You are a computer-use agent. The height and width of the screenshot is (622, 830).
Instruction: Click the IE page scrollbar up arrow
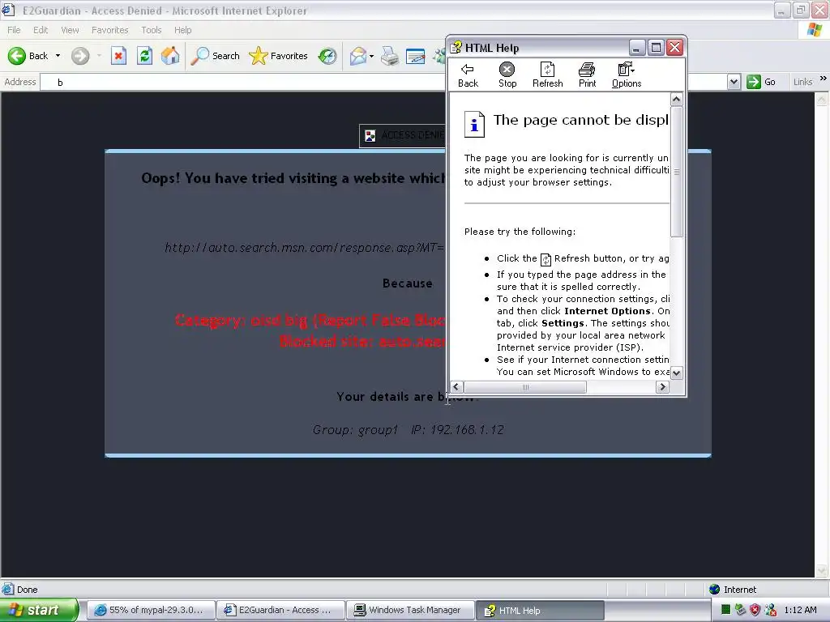822,99
